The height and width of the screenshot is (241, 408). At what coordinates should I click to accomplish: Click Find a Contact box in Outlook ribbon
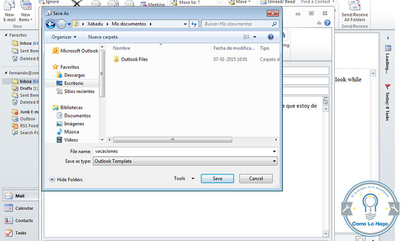tap(317, 2)
